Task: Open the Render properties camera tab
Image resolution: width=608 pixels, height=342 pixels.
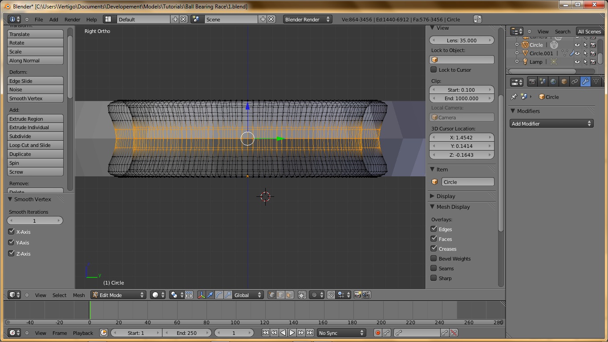Action: pos(532,82)
